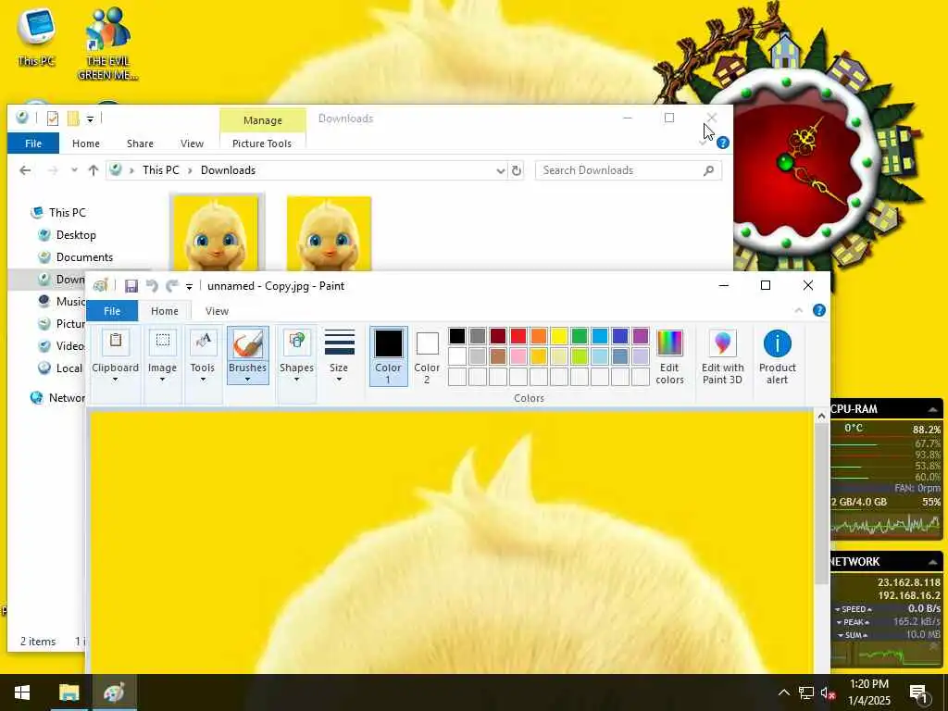Pick the orange color swatch
The height and width of the screenshot is (711, 948).
(x=539, y=335)
